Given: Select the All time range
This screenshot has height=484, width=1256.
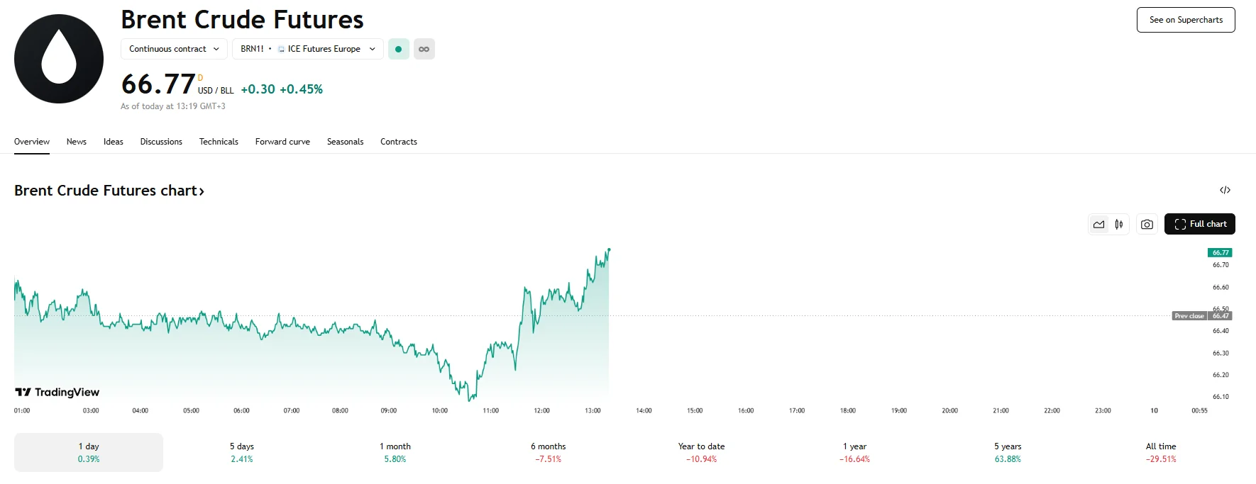Looking at the screenshot, I should 1161,452.
